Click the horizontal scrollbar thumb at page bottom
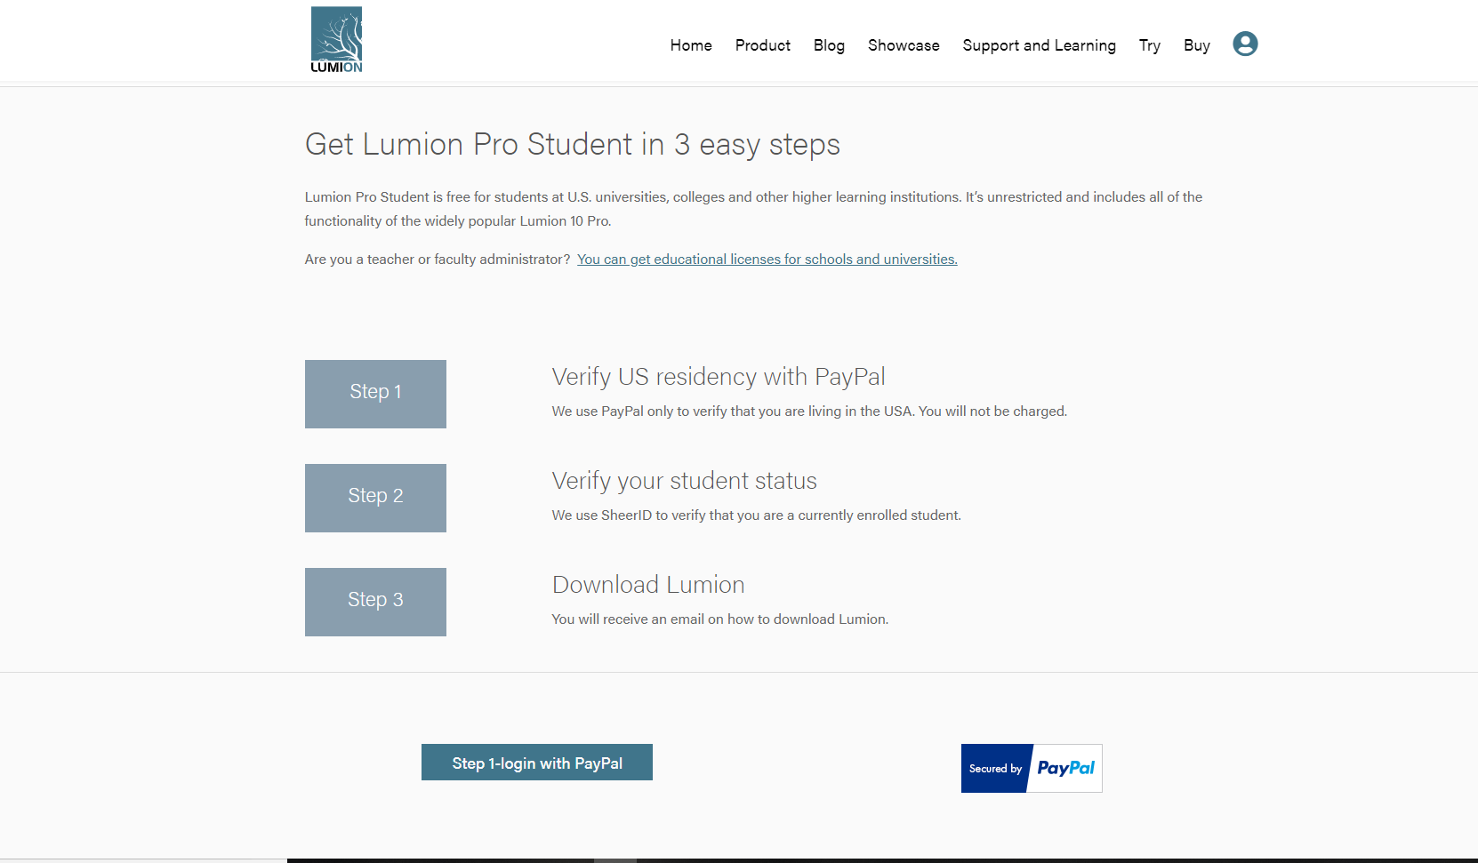Image resolution: width=1478 pixels, height=863 pixels. click(x=615, y=860)
